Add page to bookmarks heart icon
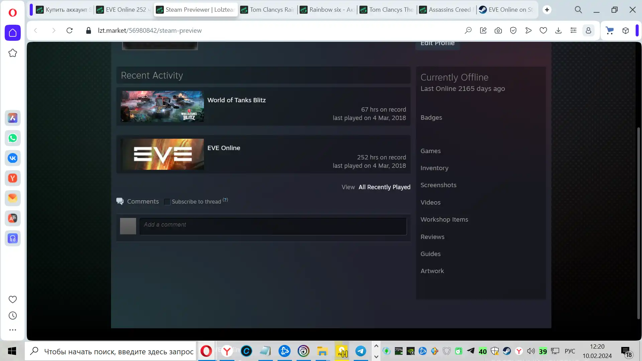The width and height of the screenshot is (642, 361). 543,30
